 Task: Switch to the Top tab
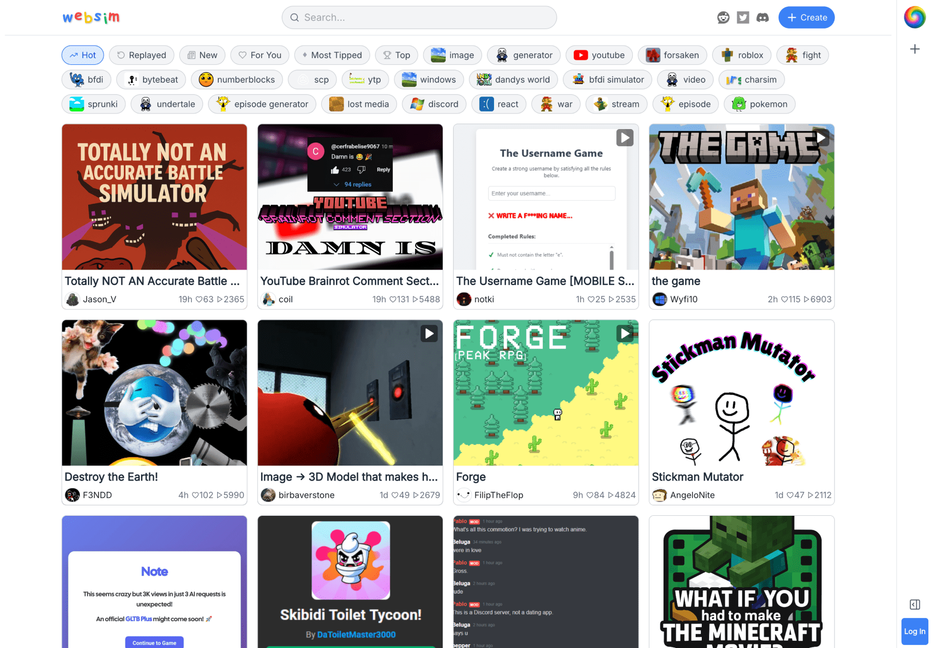(397, 55)
